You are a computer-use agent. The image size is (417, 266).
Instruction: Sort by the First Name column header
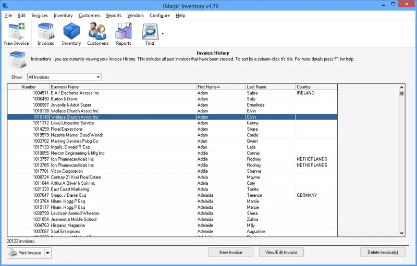[x=220, y=87]
